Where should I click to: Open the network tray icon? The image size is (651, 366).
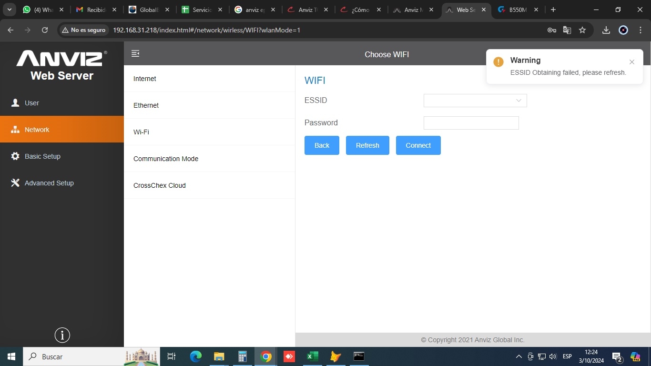[542, 356]
